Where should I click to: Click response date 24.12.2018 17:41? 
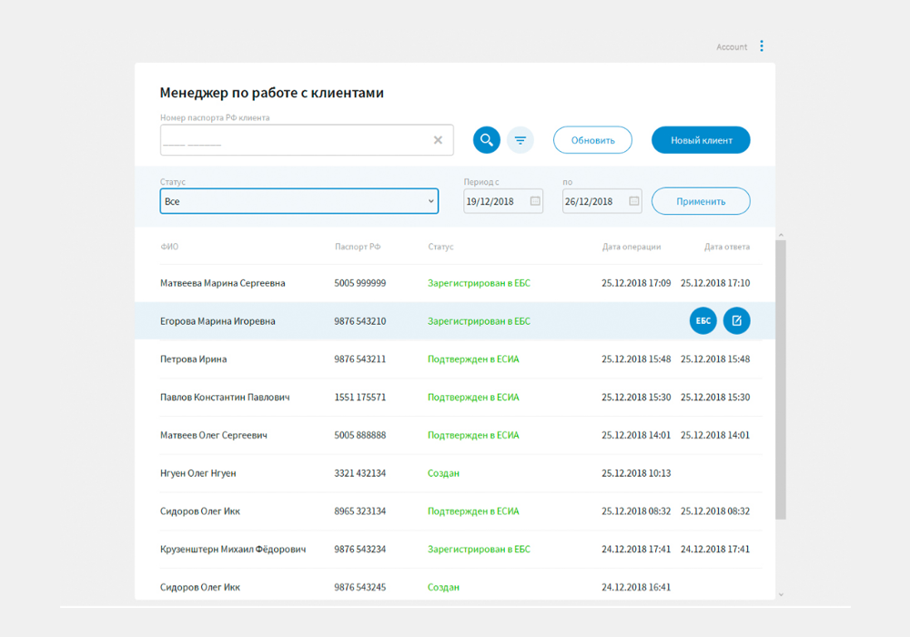(715, 550)
